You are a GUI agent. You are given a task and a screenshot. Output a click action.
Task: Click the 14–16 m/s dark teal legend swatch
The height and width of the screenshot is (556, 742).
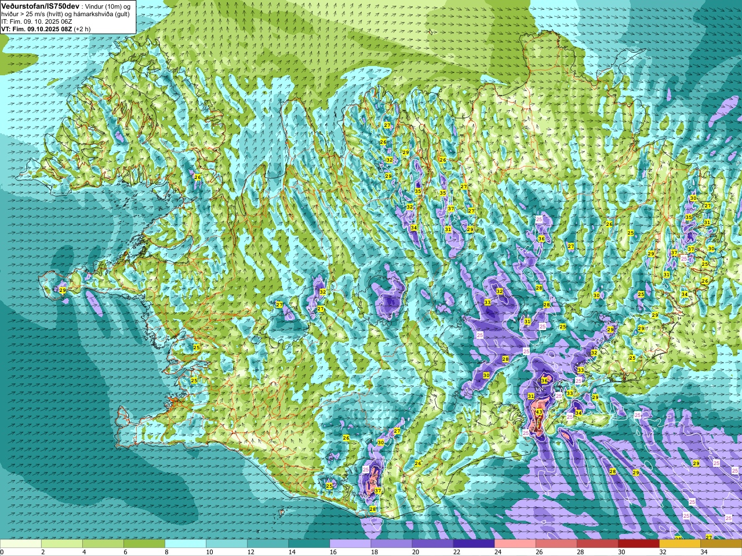[309, 544]
